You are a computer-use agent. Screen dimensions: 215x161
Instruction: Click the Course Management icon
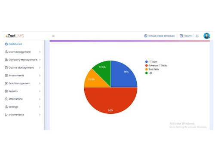click(6, 67)
